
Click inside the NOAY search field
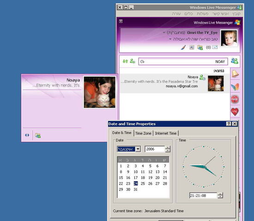[183, 61]
